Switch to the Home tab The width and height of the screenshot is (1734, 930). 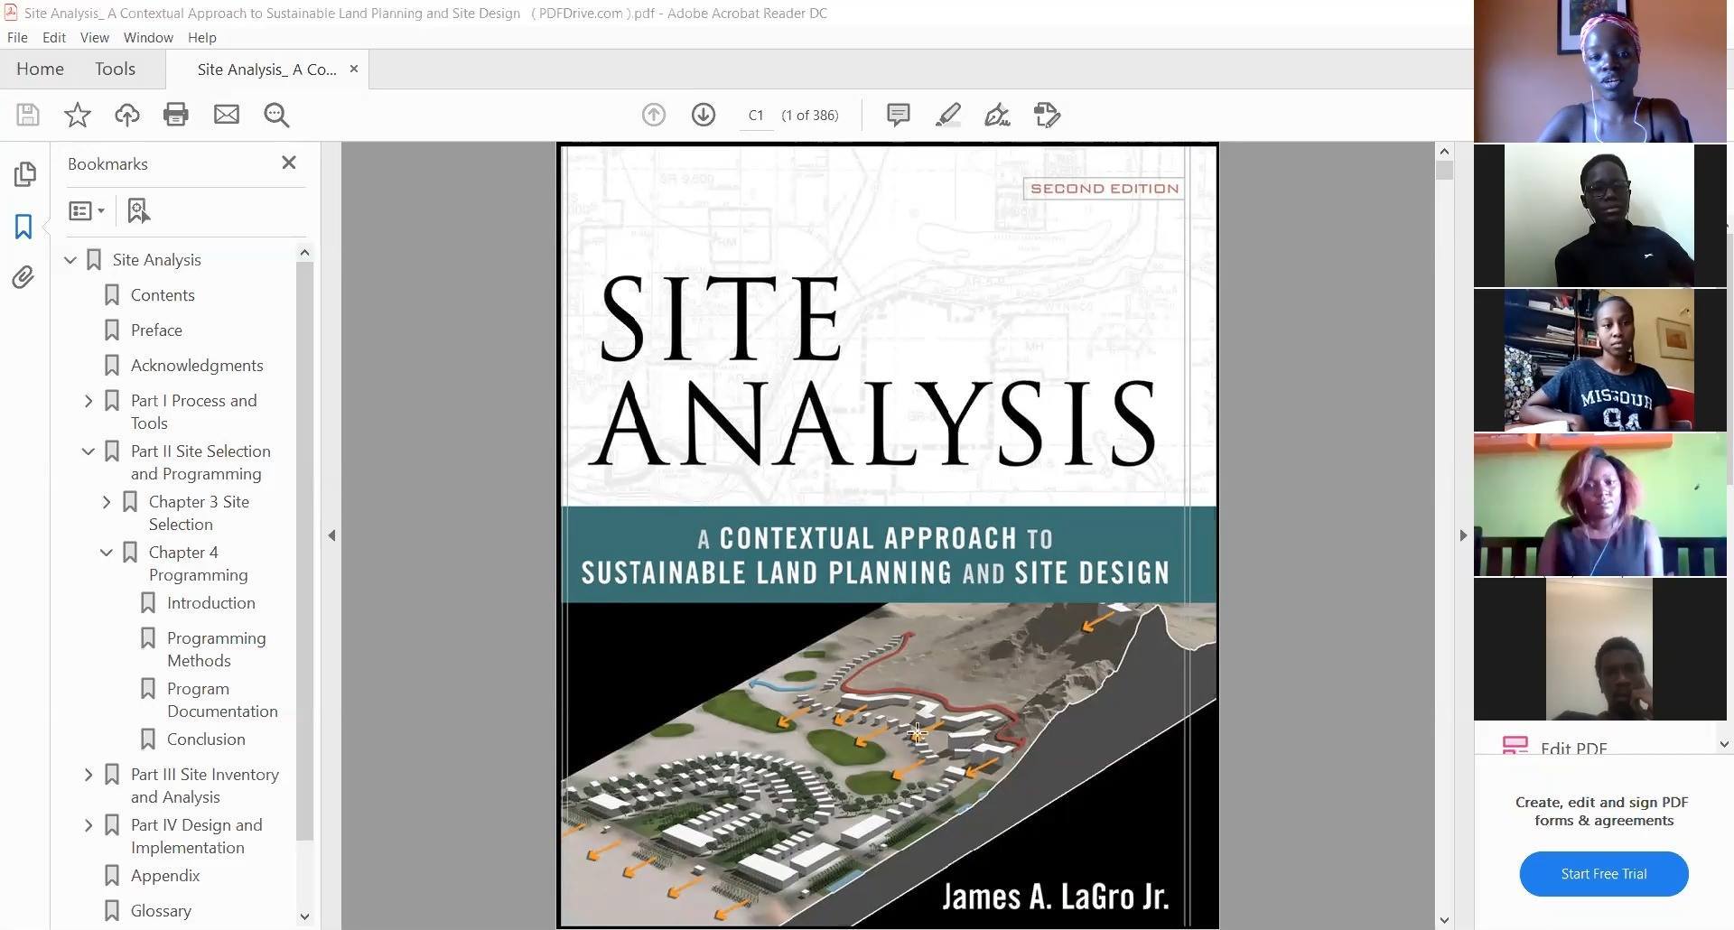click(40, 69)
